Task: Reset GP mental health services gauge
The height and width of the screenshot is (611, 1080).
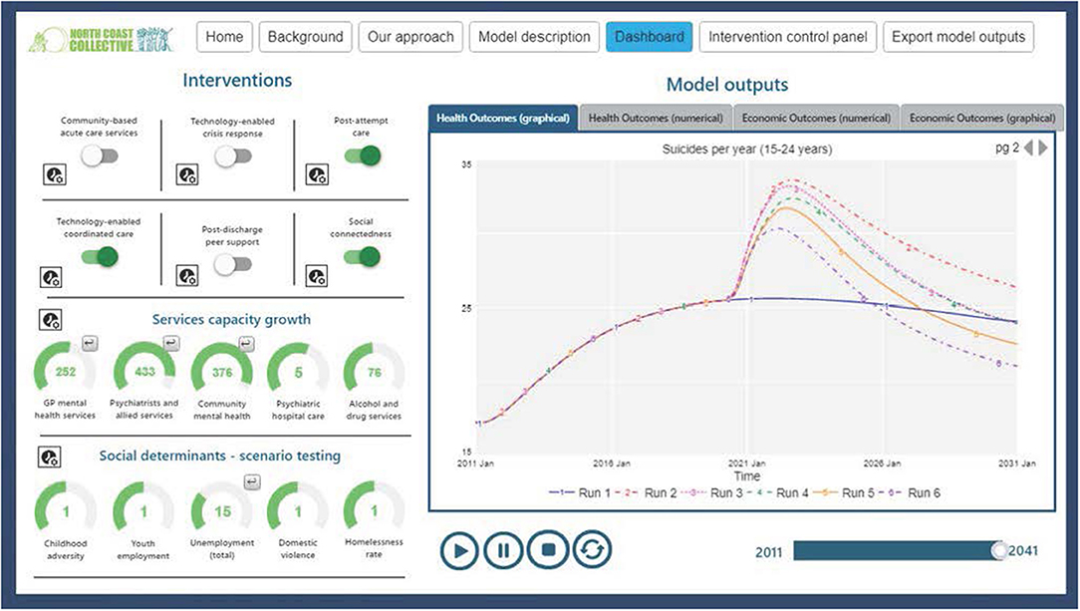Action: (90, 342)
